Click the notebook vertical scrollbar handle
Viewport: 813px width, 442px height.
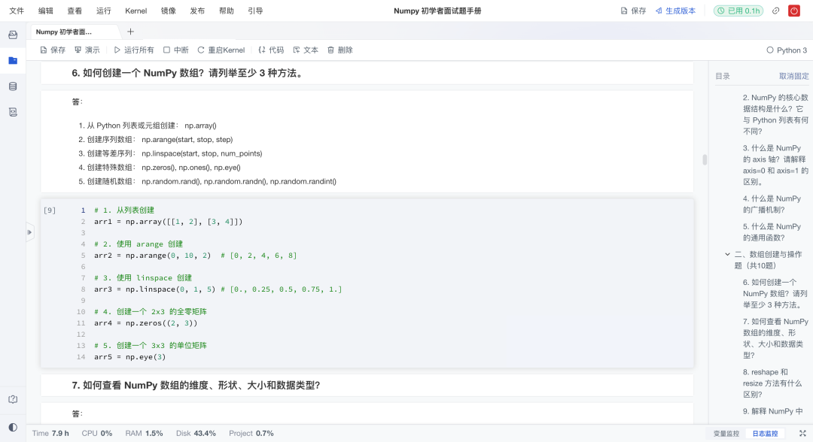[x=705, y=159]
